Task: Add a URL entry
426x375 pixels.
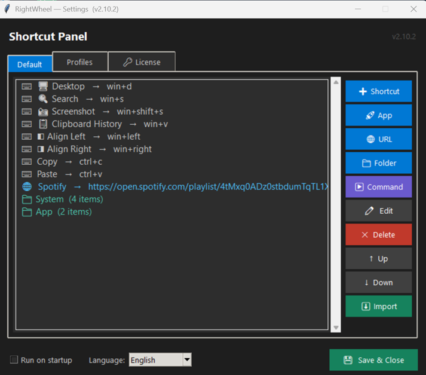Action: (378, 139)
